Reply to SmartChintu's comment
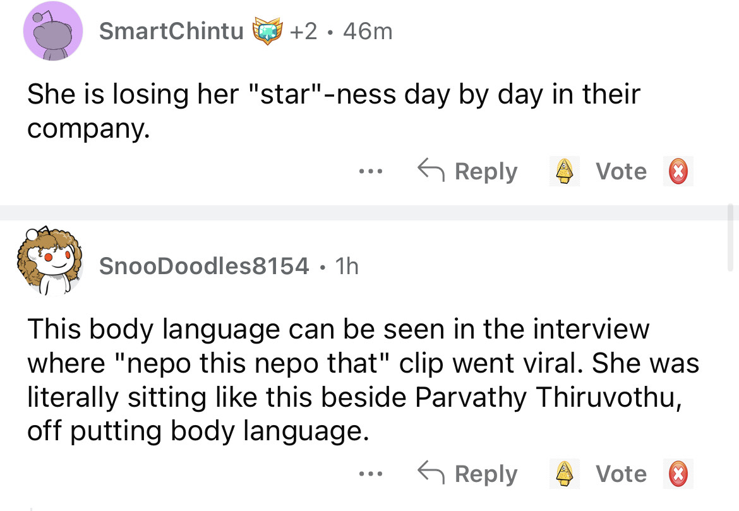739x511 pixels. 467,171
